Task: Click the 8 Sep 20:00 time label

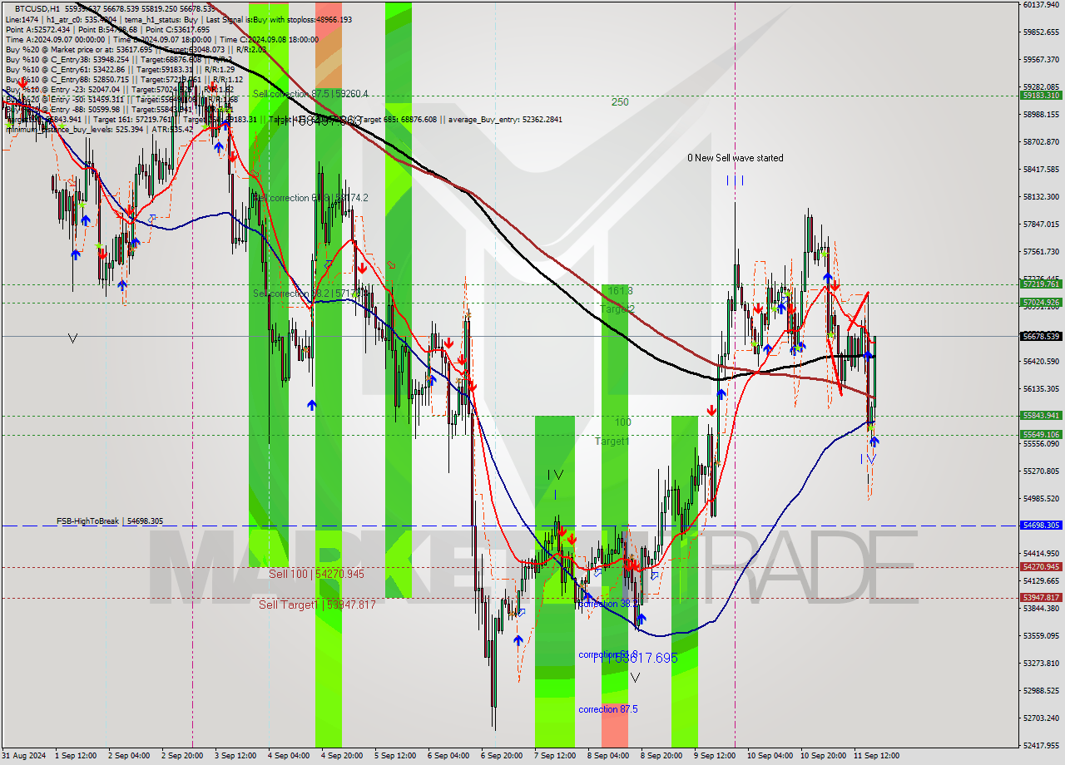Action: (661, 756)
